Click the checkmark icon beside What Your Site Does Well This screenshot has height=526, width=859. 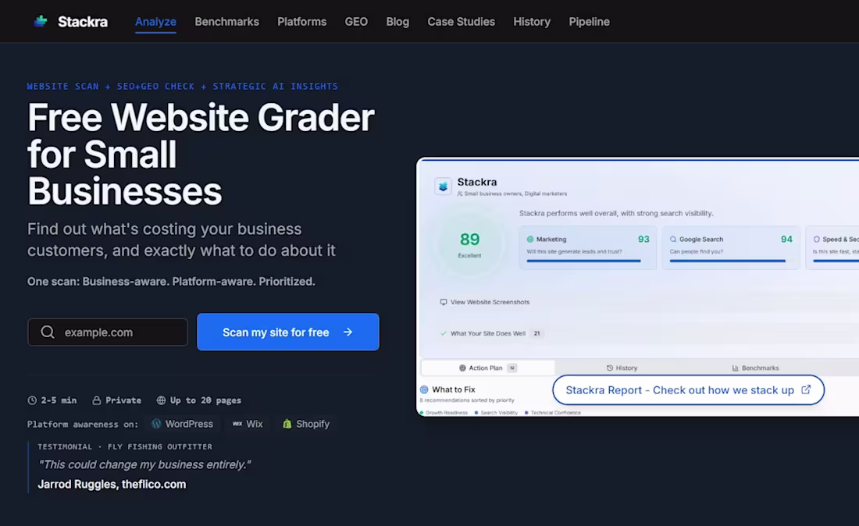(x=444, y=333)
